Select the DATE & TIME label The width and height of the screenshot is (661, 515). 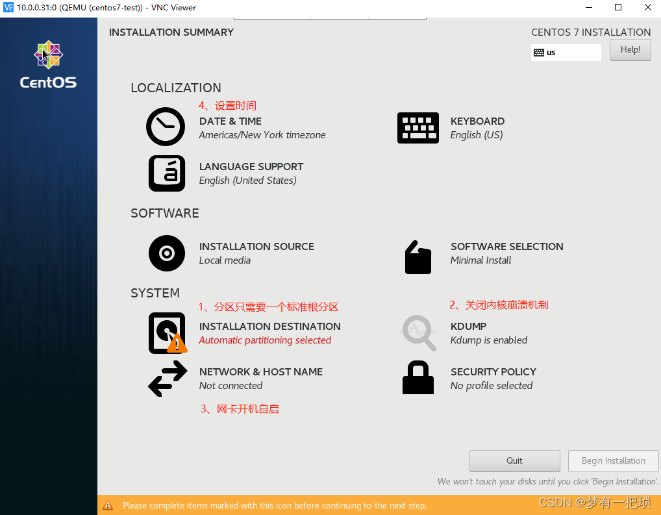[x=230, y=121]
